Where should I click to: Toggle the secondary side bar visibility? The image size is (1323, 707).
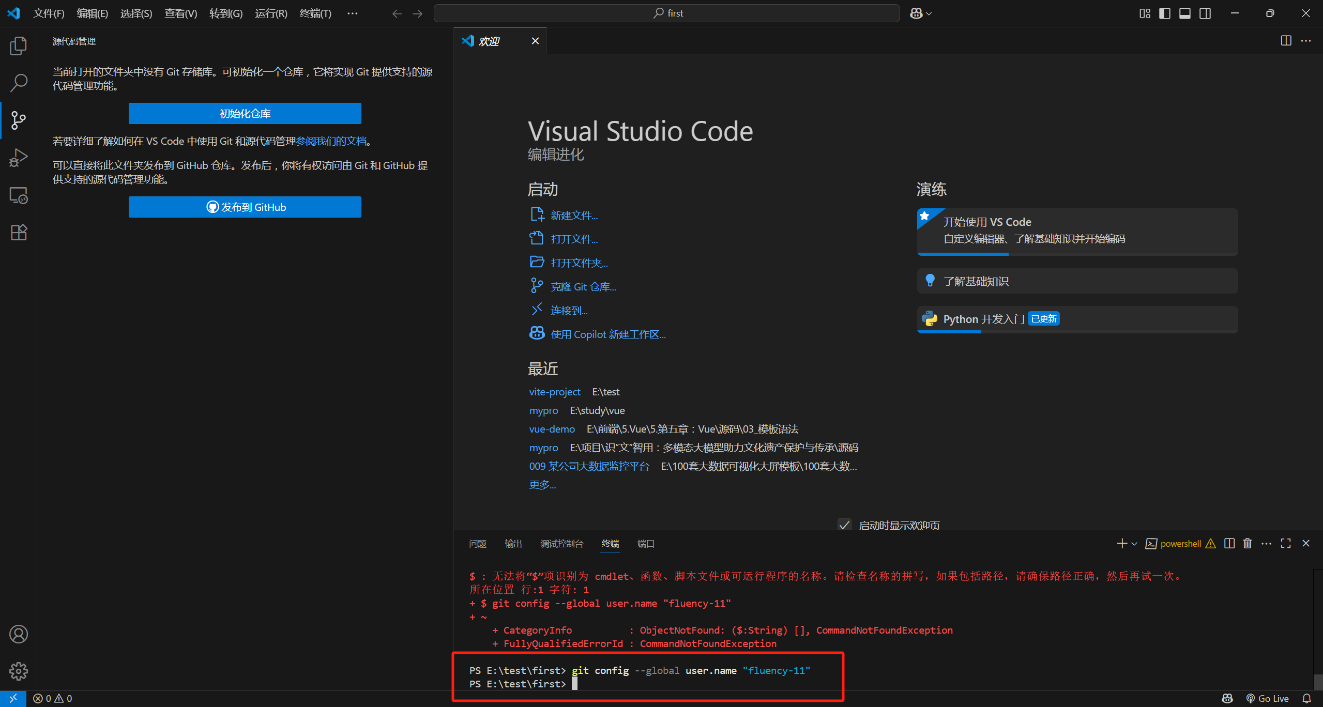pyautogui.click(x=1205, y=13)
